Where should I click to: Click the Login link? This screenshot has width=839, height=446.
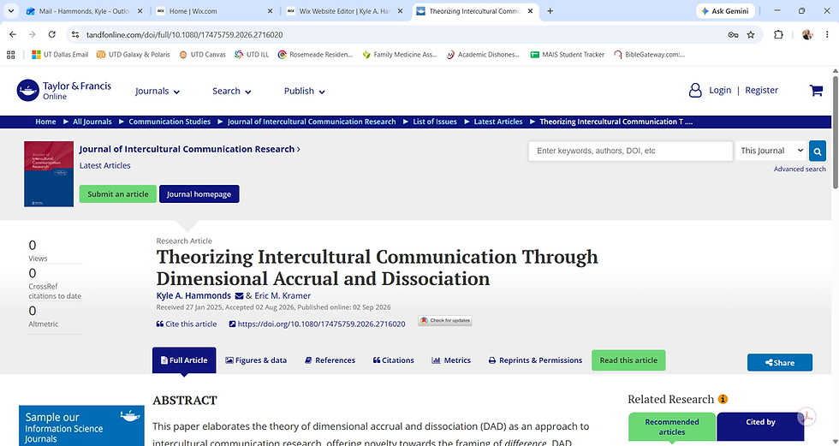(x=720, y=91)
